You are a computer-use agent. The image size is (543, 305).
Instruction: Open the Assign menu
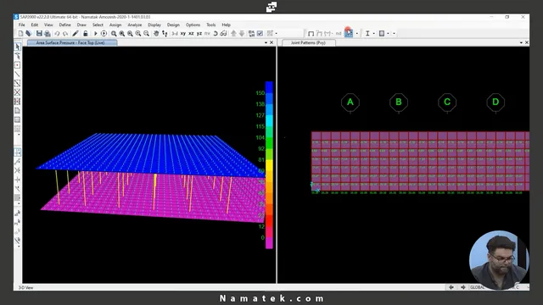115,25
